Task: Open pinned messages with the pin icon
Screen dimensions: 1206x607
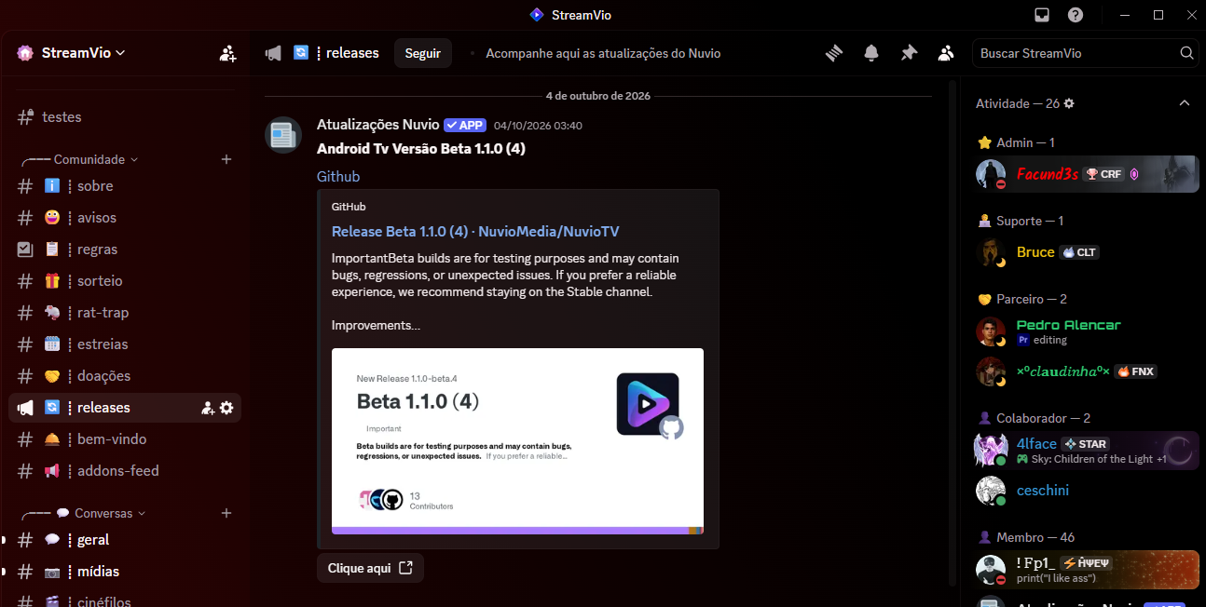Action: pos(909,53)
